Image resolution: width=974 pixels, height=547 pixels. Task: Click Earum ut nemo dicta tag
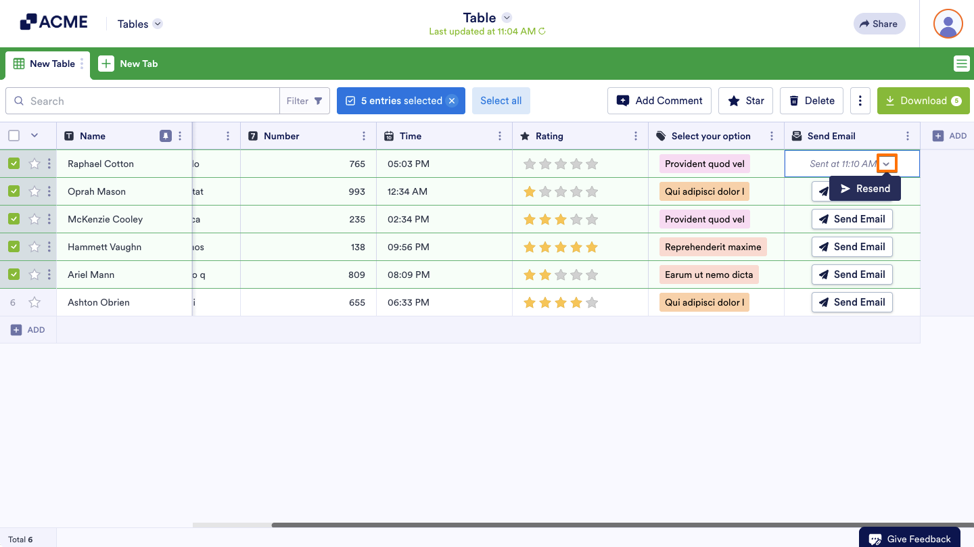pos(709,275)
